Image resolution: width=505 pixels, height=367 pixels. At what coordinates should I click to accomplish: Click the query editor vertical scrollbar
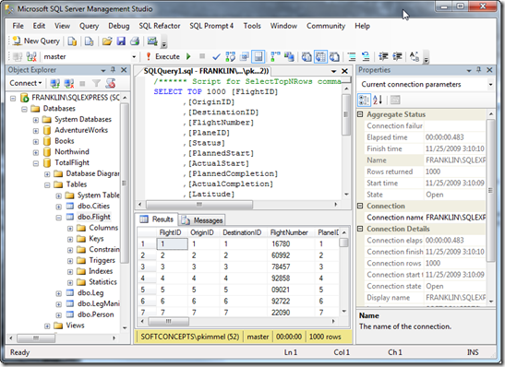346,141
